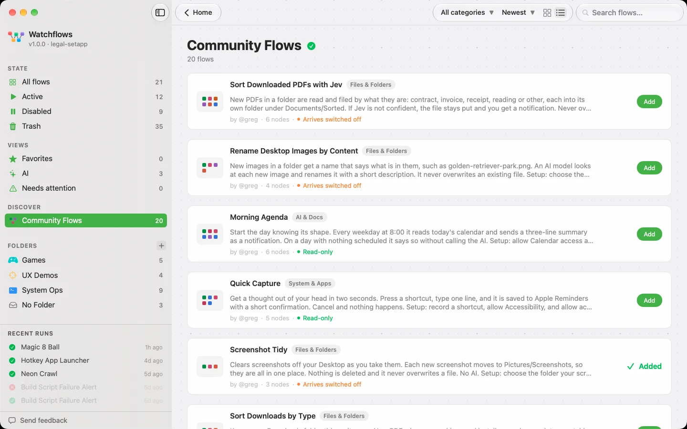
Task: Select All flows in sidebar
Action: (x=86, y=82)
